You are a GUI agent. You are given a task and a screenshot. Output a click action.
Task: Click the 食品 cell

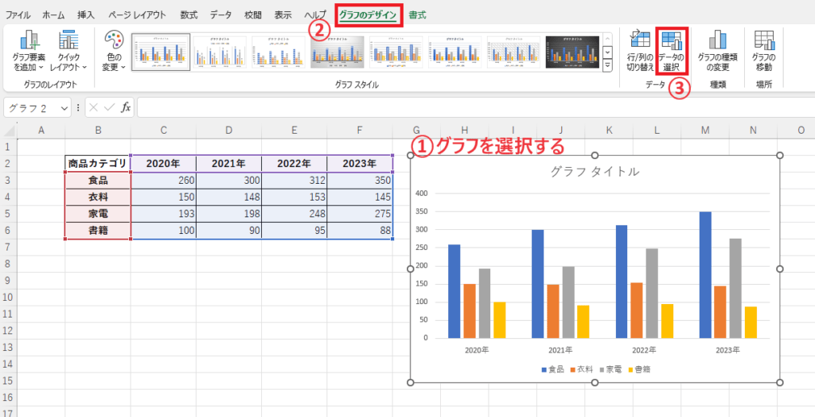98,181
